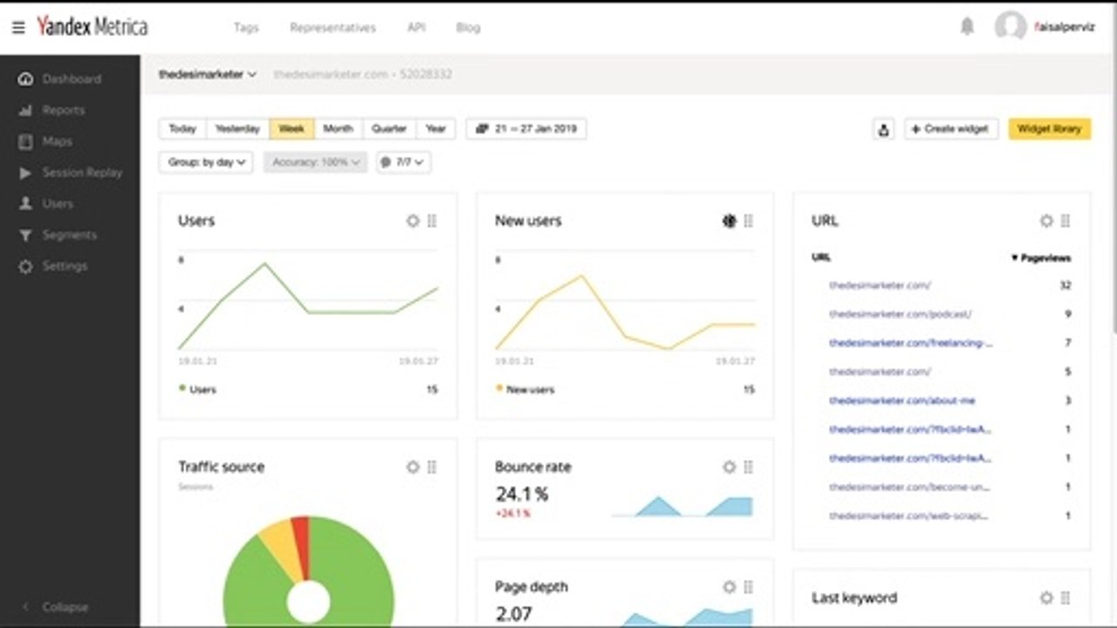Image resolution: width=1117 pixels, height=628 pixels.
Task: Click the Bounce rate sparkline chart
Action: 682,505
